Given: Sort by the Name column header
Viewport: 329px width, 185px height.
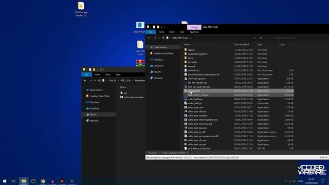Looking at the screenshot, I should [x=187, y=45].
